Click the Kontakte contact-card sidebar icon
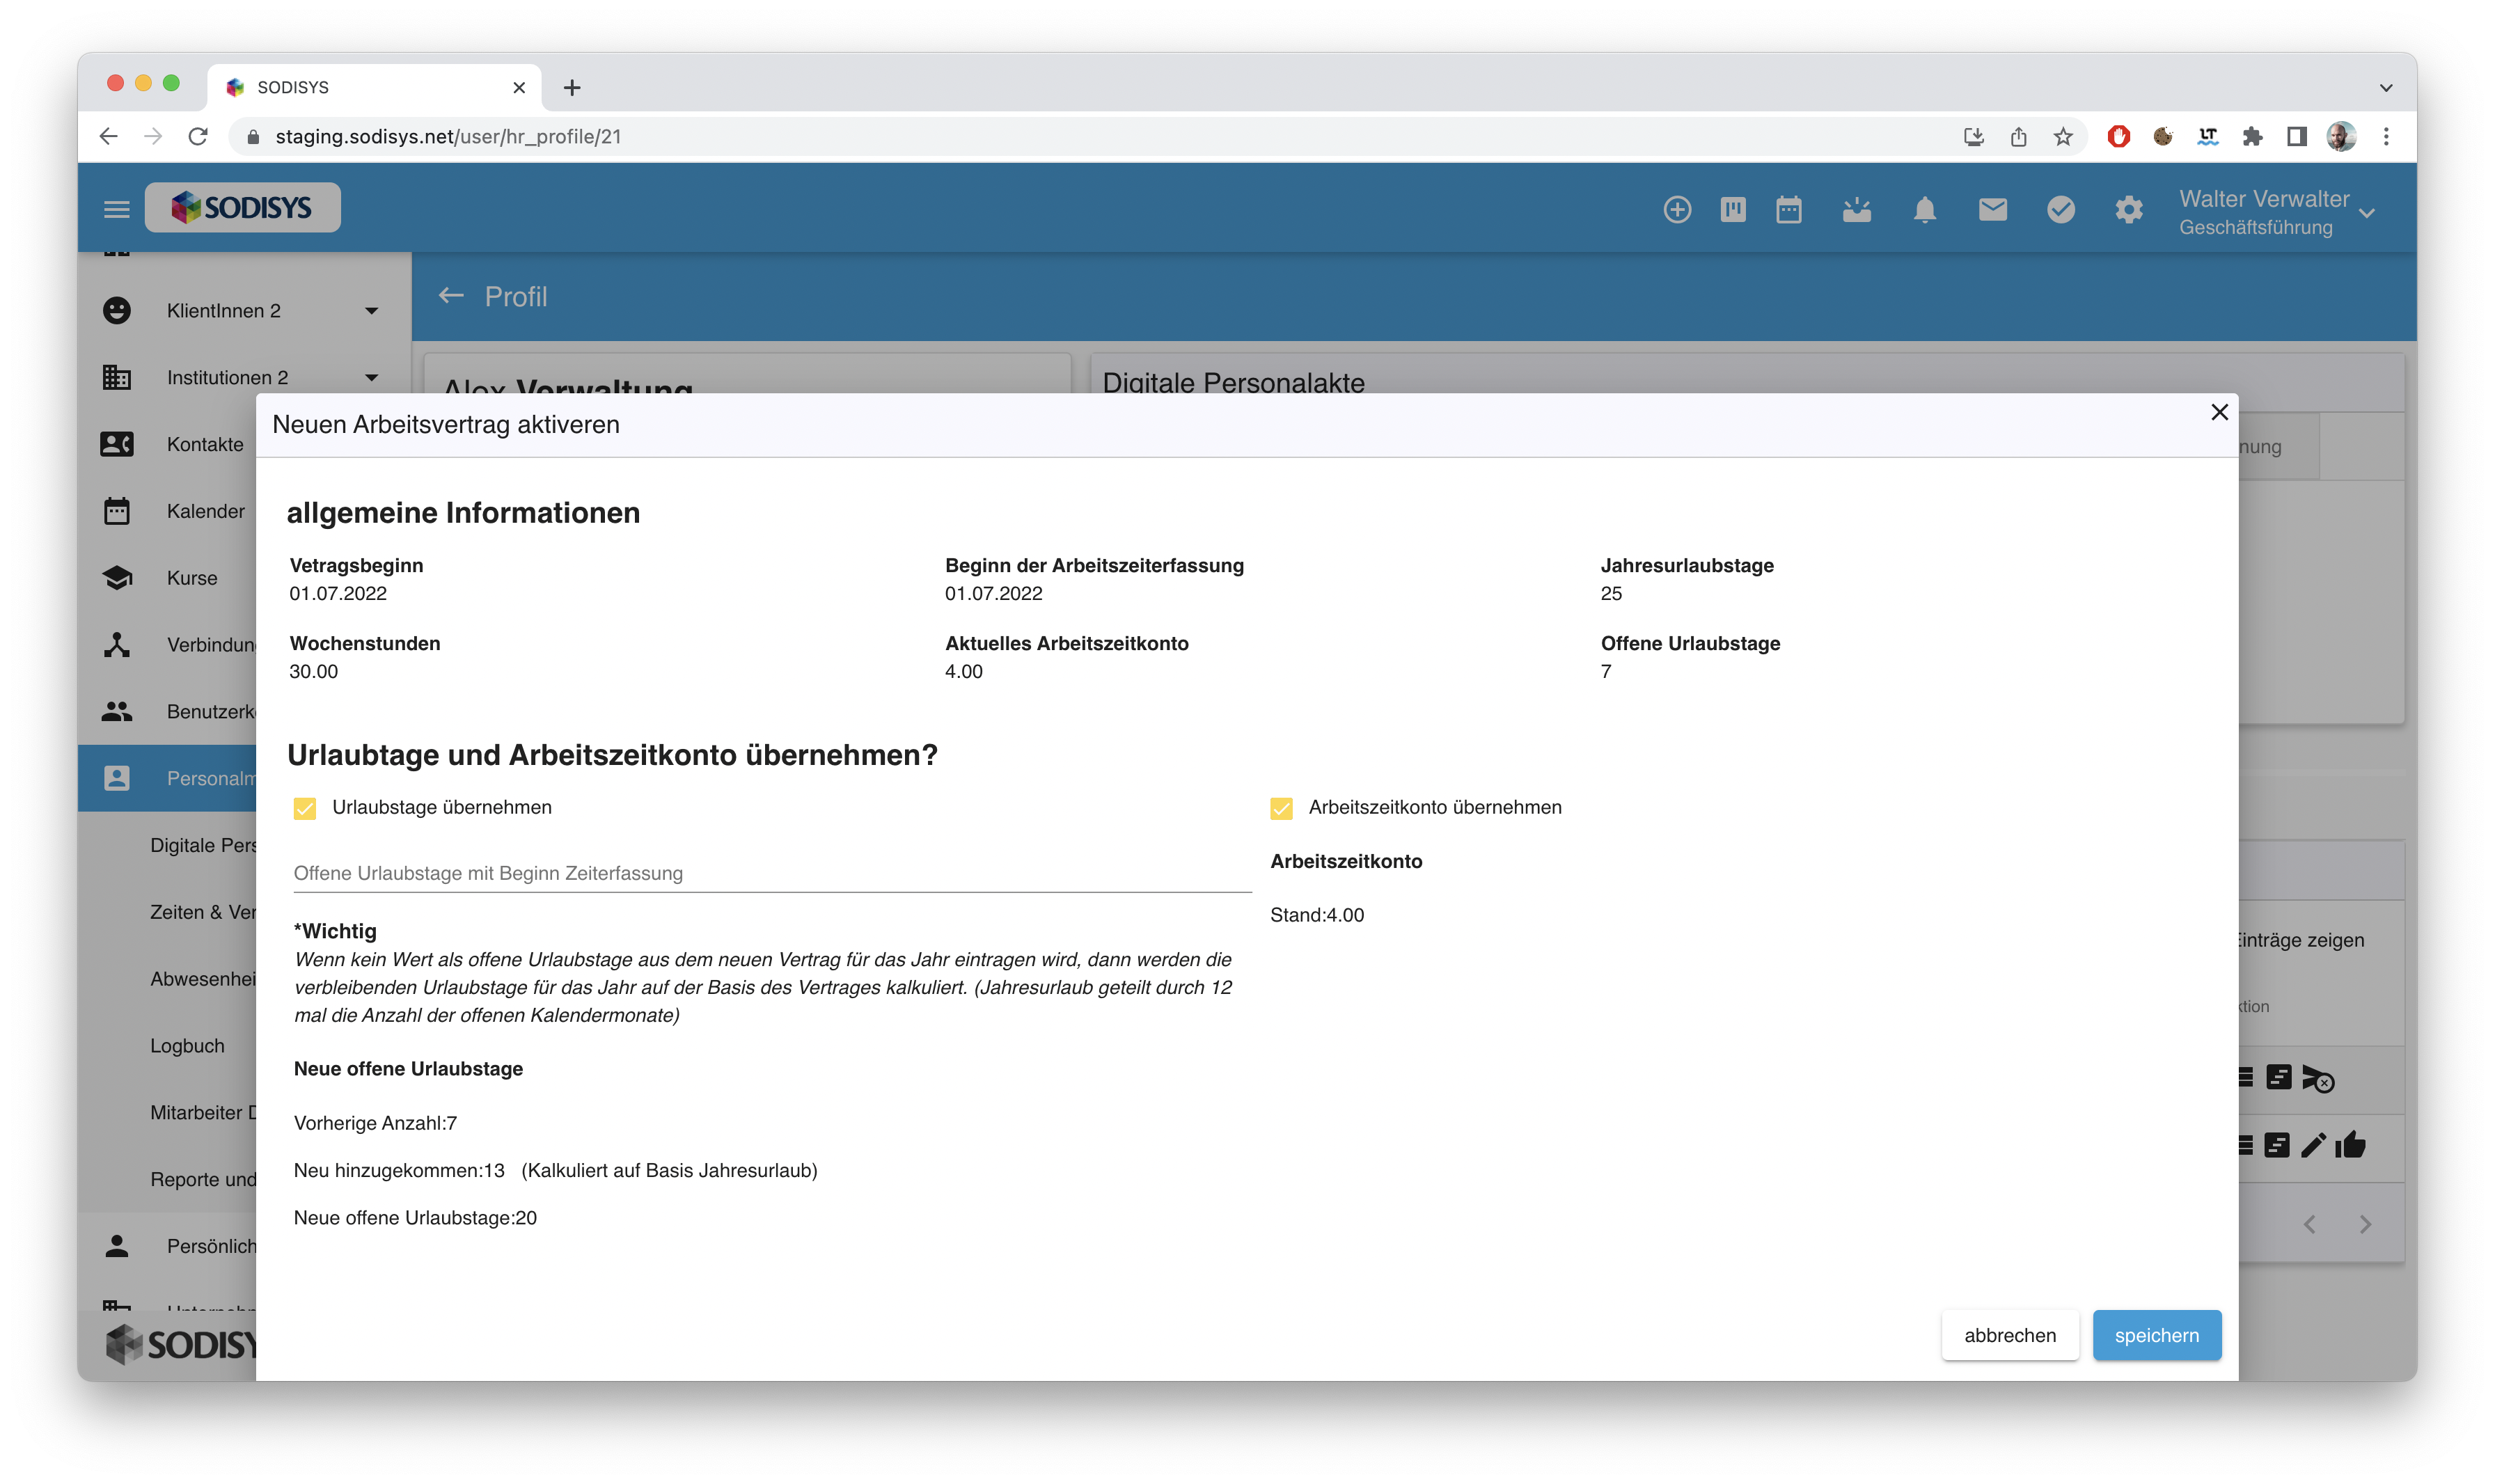 coord(117,444)
